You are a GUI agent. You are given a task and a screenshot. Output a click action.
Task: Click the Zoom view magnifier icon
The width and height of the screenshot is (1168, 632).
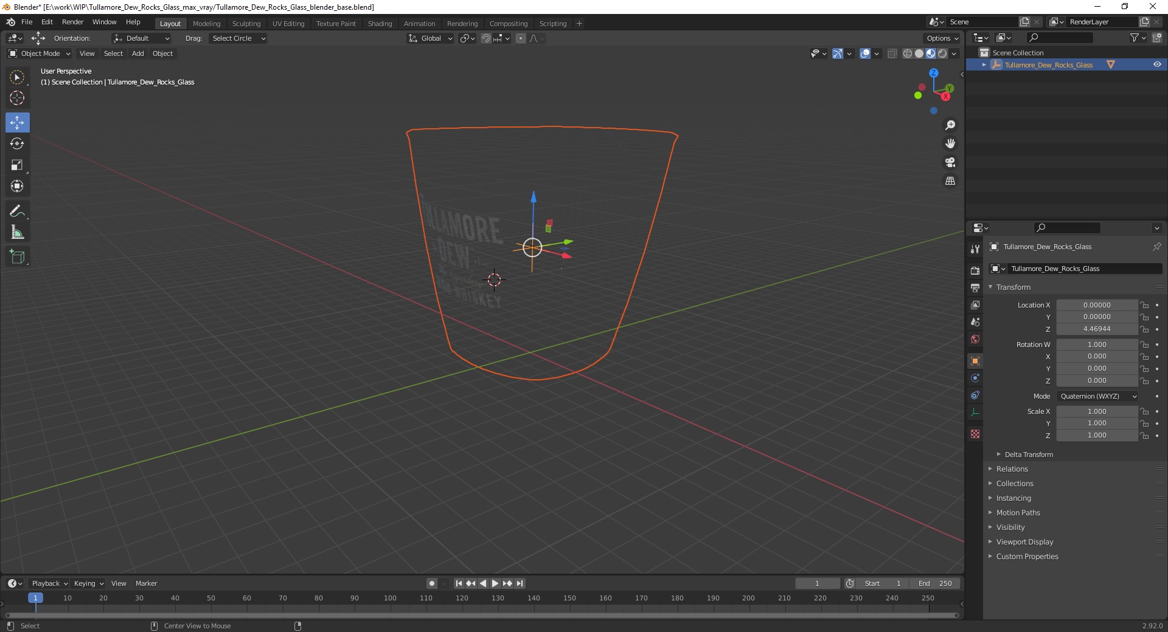coord(950,125)
